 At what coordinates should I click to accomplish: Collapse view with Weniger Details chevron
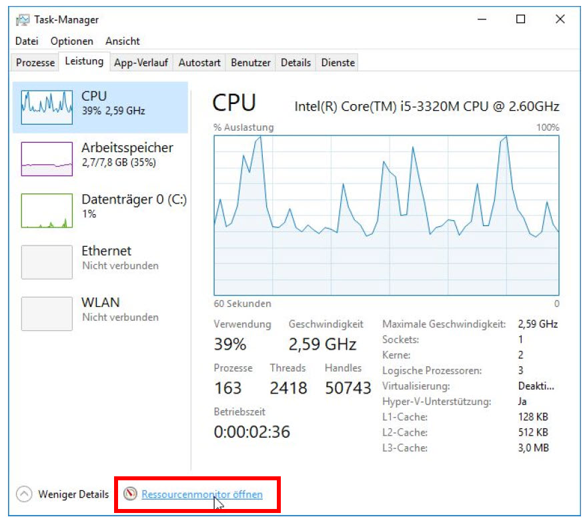[24, 494]
